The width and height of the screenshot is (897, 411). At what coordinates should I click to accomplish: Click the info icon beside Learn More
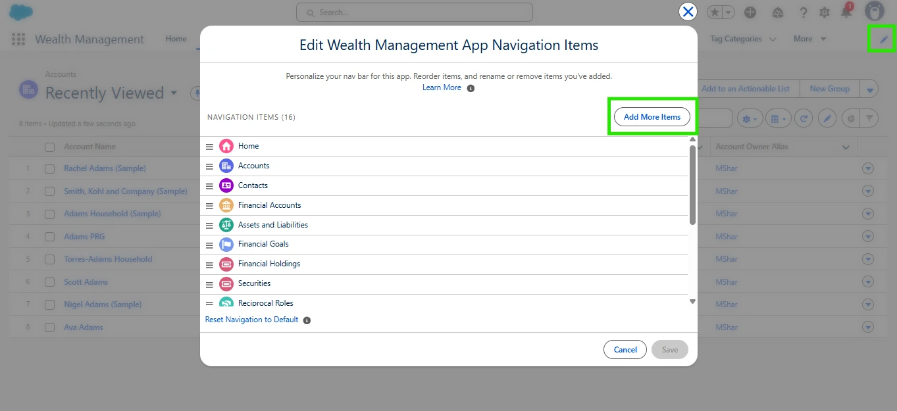tap(471, 88)
